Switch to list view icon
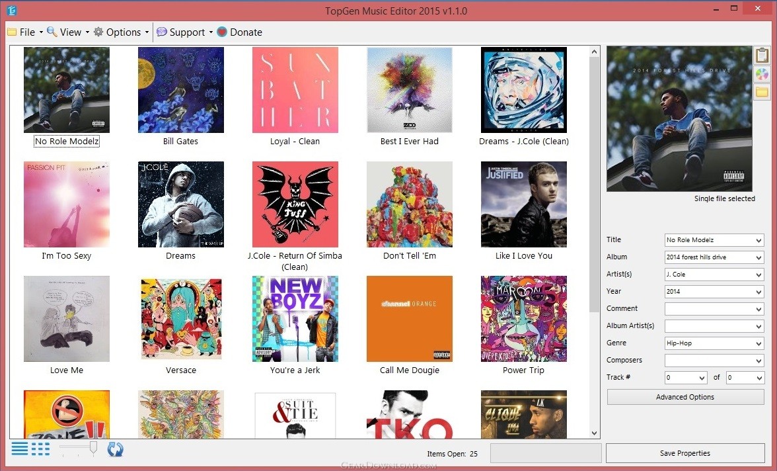Image resolution: width=777 pixels, height=471 pixels. [x=20, y=449]
